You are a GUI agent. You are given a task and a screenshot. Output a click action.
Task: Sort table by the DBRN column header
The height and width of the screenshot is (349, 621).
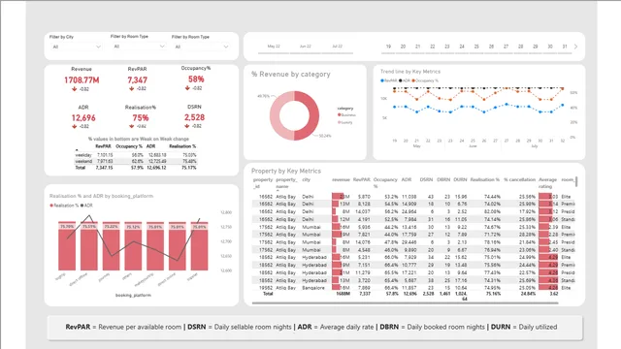pyautogui.click(x=443, y=179)
